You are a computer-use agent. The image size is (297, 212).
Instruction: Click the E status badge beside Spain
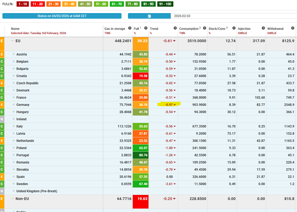[2, 177]
